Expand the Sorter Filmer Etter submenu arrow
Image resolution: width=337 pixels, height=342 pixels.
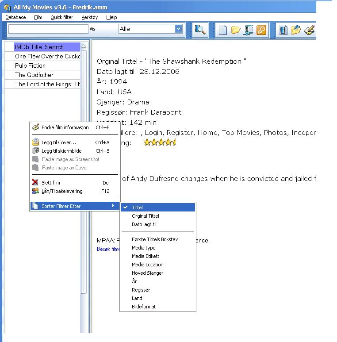tap(113, 206)
